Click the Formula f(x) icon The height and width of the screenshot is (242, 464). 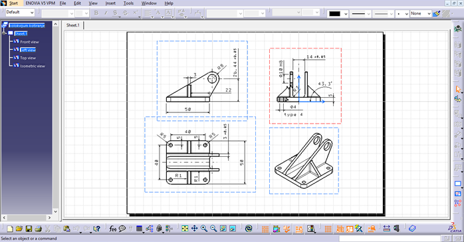click(112, 229)
